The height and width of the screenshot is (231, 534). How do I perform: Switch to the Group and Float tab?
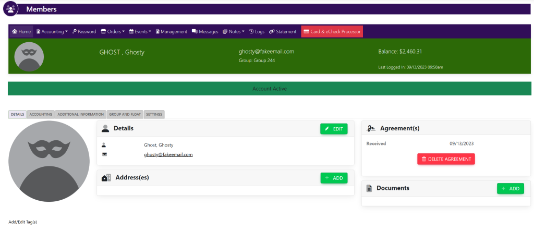(125, 114)
